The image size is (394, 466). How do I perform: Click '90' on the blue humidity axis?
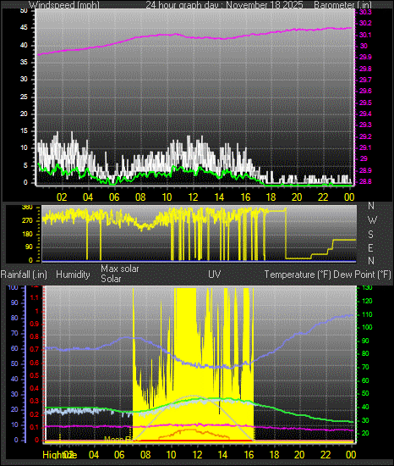14,302
